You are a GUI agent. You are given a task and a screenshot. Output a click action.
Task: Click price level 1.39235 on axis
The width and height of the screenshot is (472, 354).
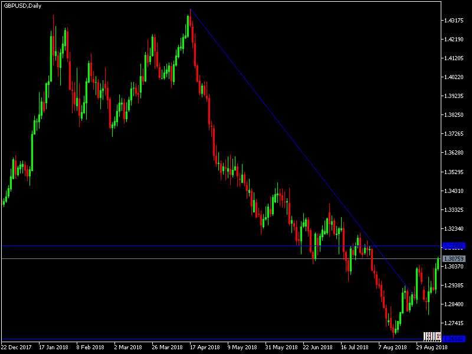pos(454,96)
